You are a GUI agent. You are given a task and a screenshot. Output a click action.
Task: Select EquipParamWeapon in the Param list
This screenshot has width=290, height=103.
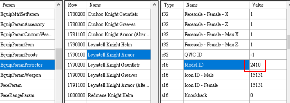pyautogui.click(x=27, y=75)
